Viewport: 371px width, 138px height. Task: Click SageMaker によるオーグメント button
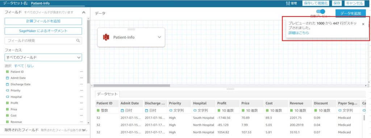(x=43, y=31)
